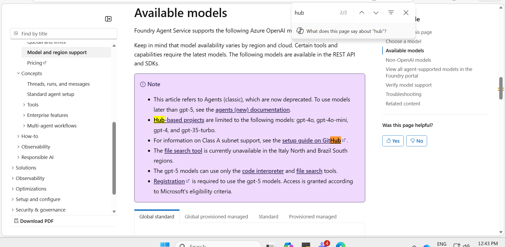Switch to Global provisioned managed tab

(216, 217)
